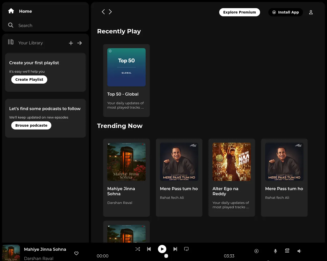
Task: Click the Trending Now heading
Action: pos(120,126)
